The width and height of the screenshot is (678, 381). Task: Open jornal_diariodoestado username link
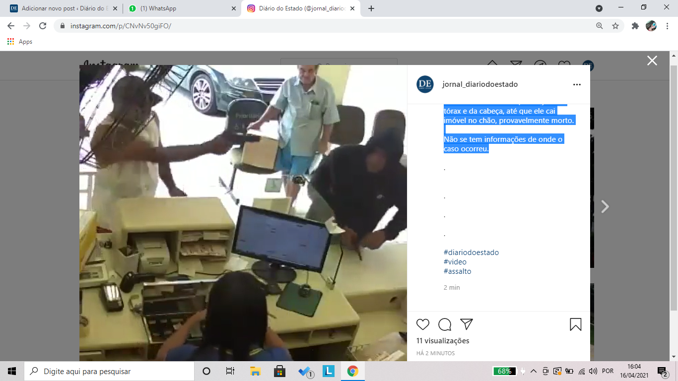pyautogui.click(x=480, y=84)
